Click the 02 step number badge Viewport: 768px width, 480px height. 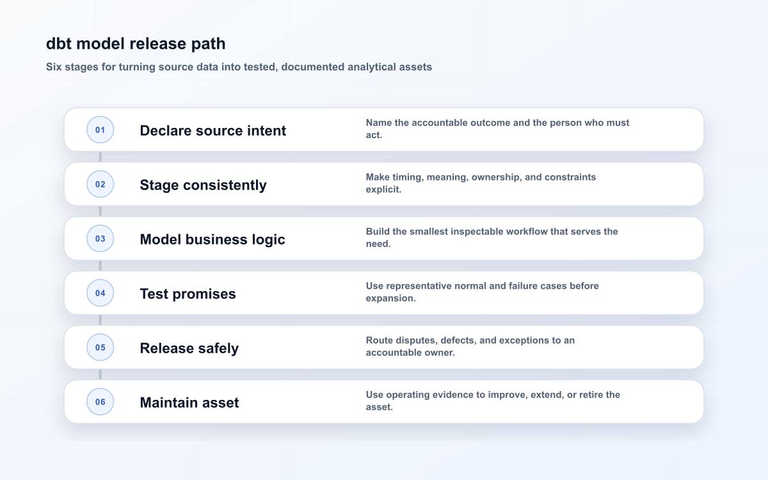pyautogui.click(x=100, y=184)
